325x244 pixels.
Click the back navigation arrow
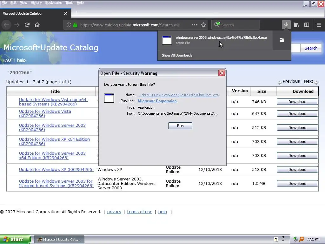pos(6,25)
